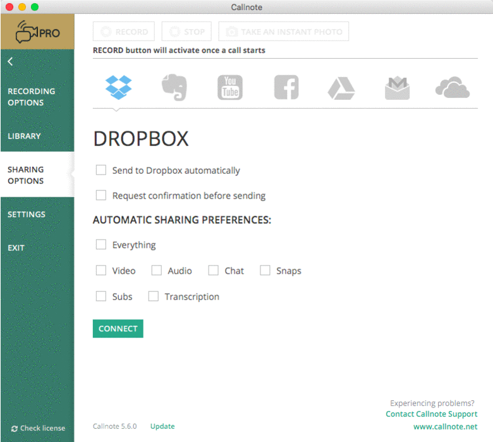This screenshot has width=493, height=442.
Task: Toggle the Audio checkbox
Action: pos(157,270)
